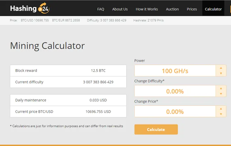Click the BTC/EUR price in ticker bar

(x=66, y=20)
